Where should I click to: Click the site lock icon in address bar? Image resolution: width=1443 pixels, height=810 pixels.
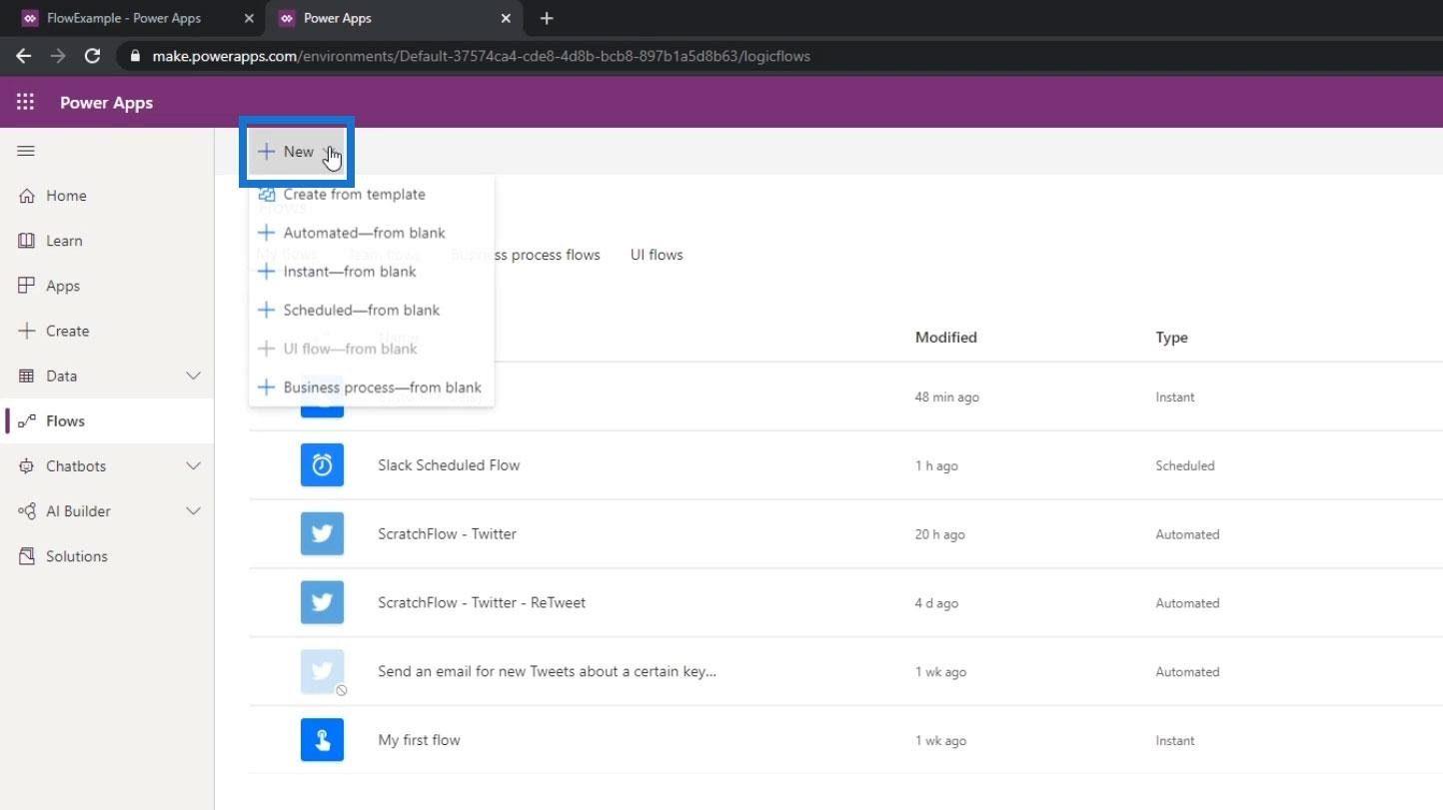[136, 56]
